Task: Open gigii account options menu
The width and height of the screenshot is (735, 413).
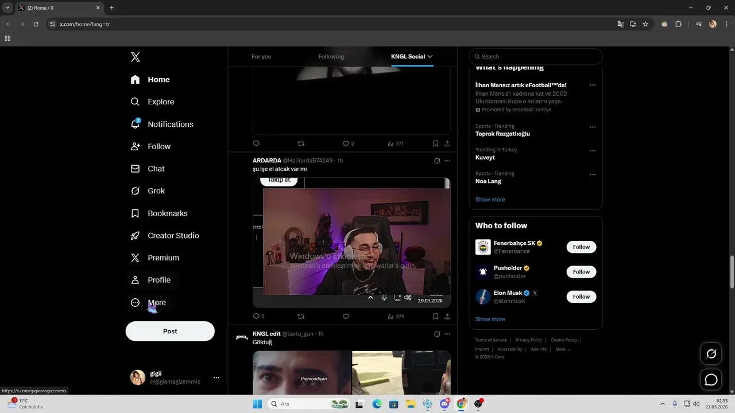Action: tap(216, 377)
